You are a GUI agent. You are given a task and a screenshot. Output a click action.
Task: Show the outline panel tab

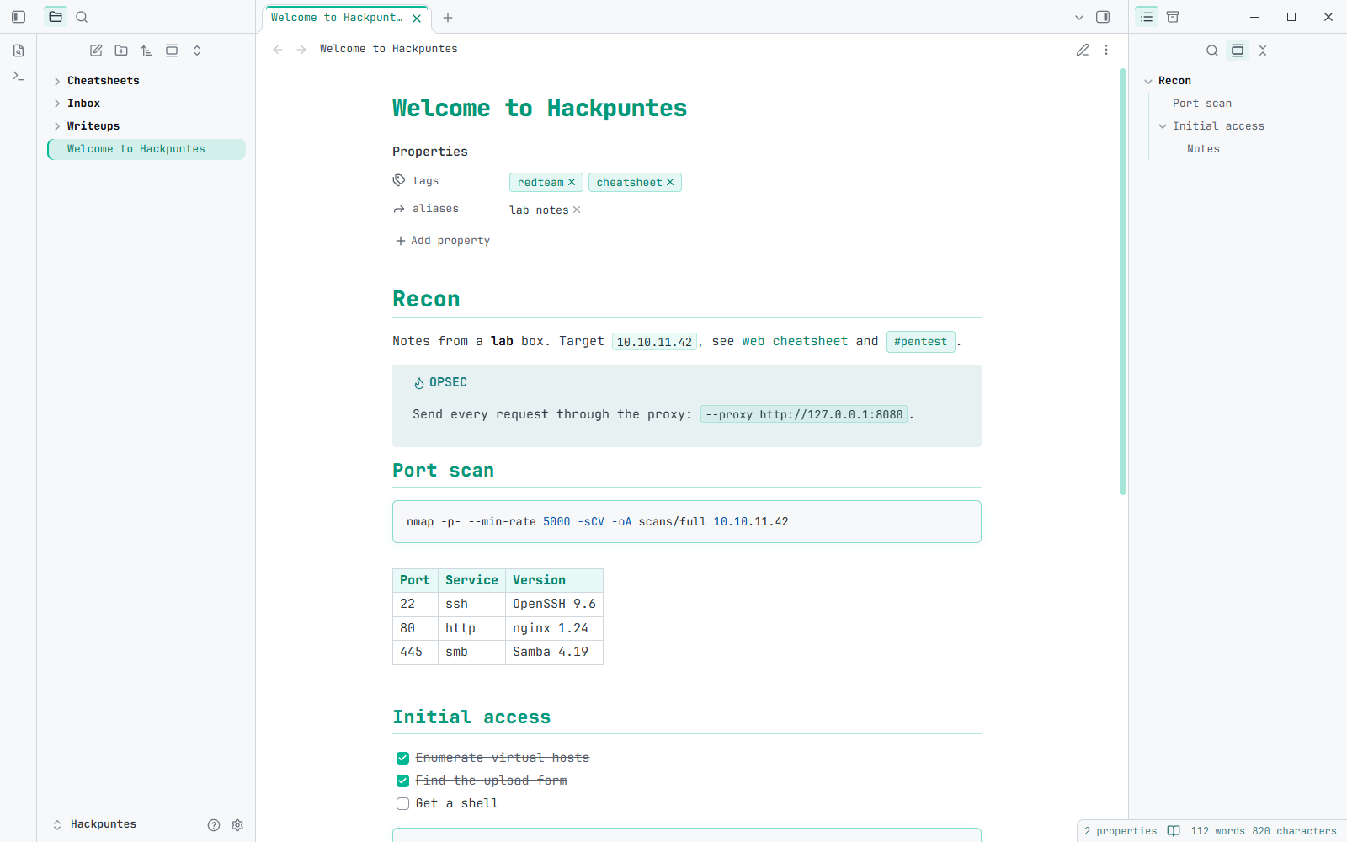pos(1147,17)
